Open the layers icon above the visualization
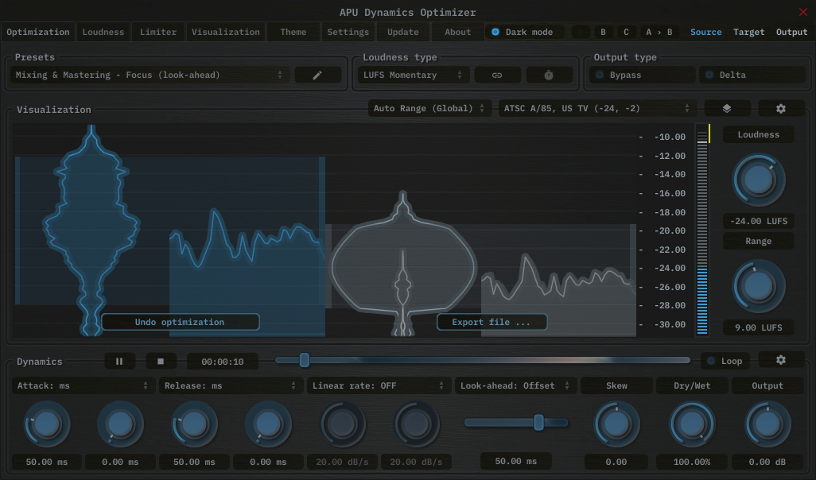This screenshot has width=816, height=480. (x=727, y=107)
